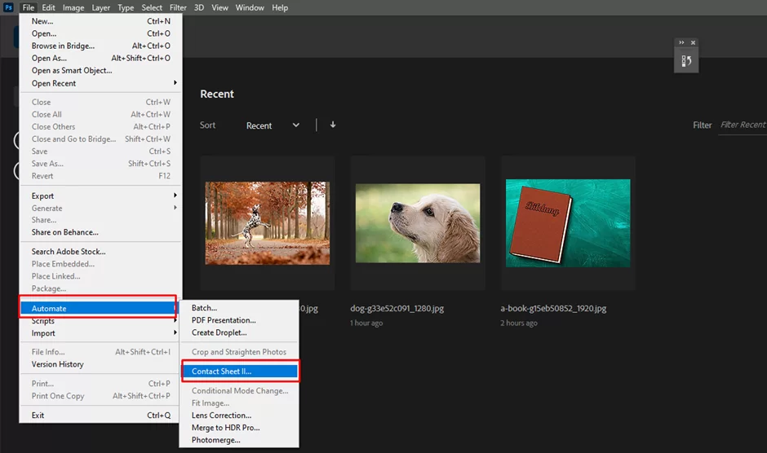The image size is (767, 453).
Task: Open the dalmatian autumn road thumbnail
Action: [x=268, y=223]
